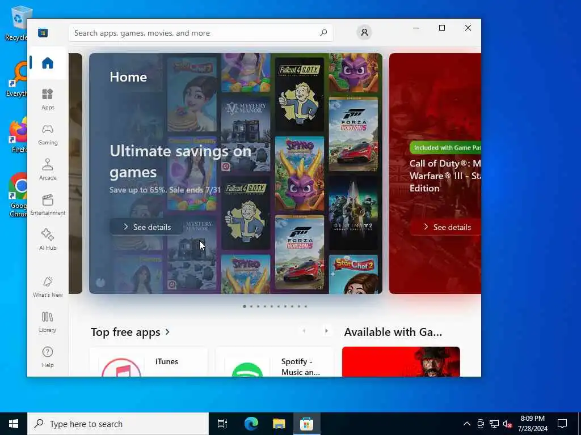Click the top Forza Horizon 5 cover
The width and height of the screenshot is (581, 435).
(353, 134)
